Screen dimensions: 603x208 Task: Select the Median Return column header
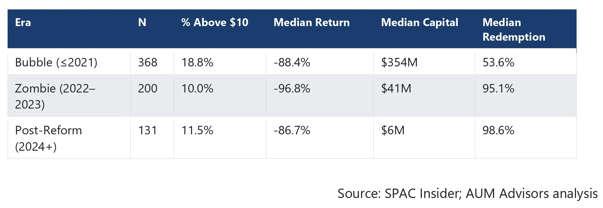pyautogui.click(x=312, y=22)
